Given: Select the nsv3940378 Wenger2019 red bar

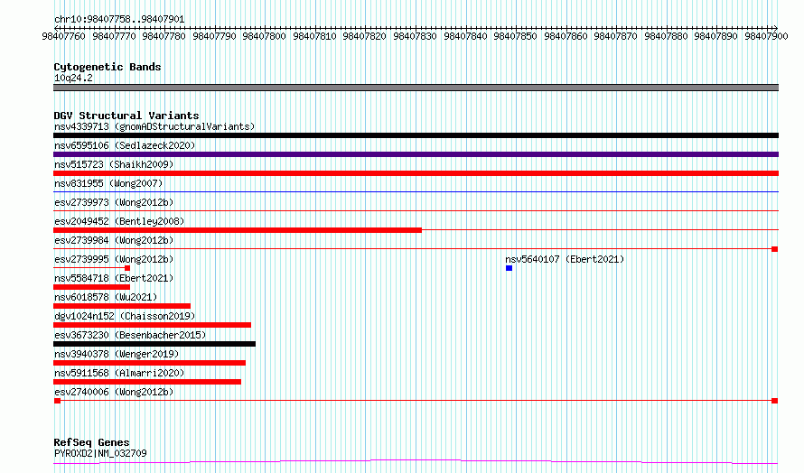Looking at the screenshot, I should click(150, 363).
